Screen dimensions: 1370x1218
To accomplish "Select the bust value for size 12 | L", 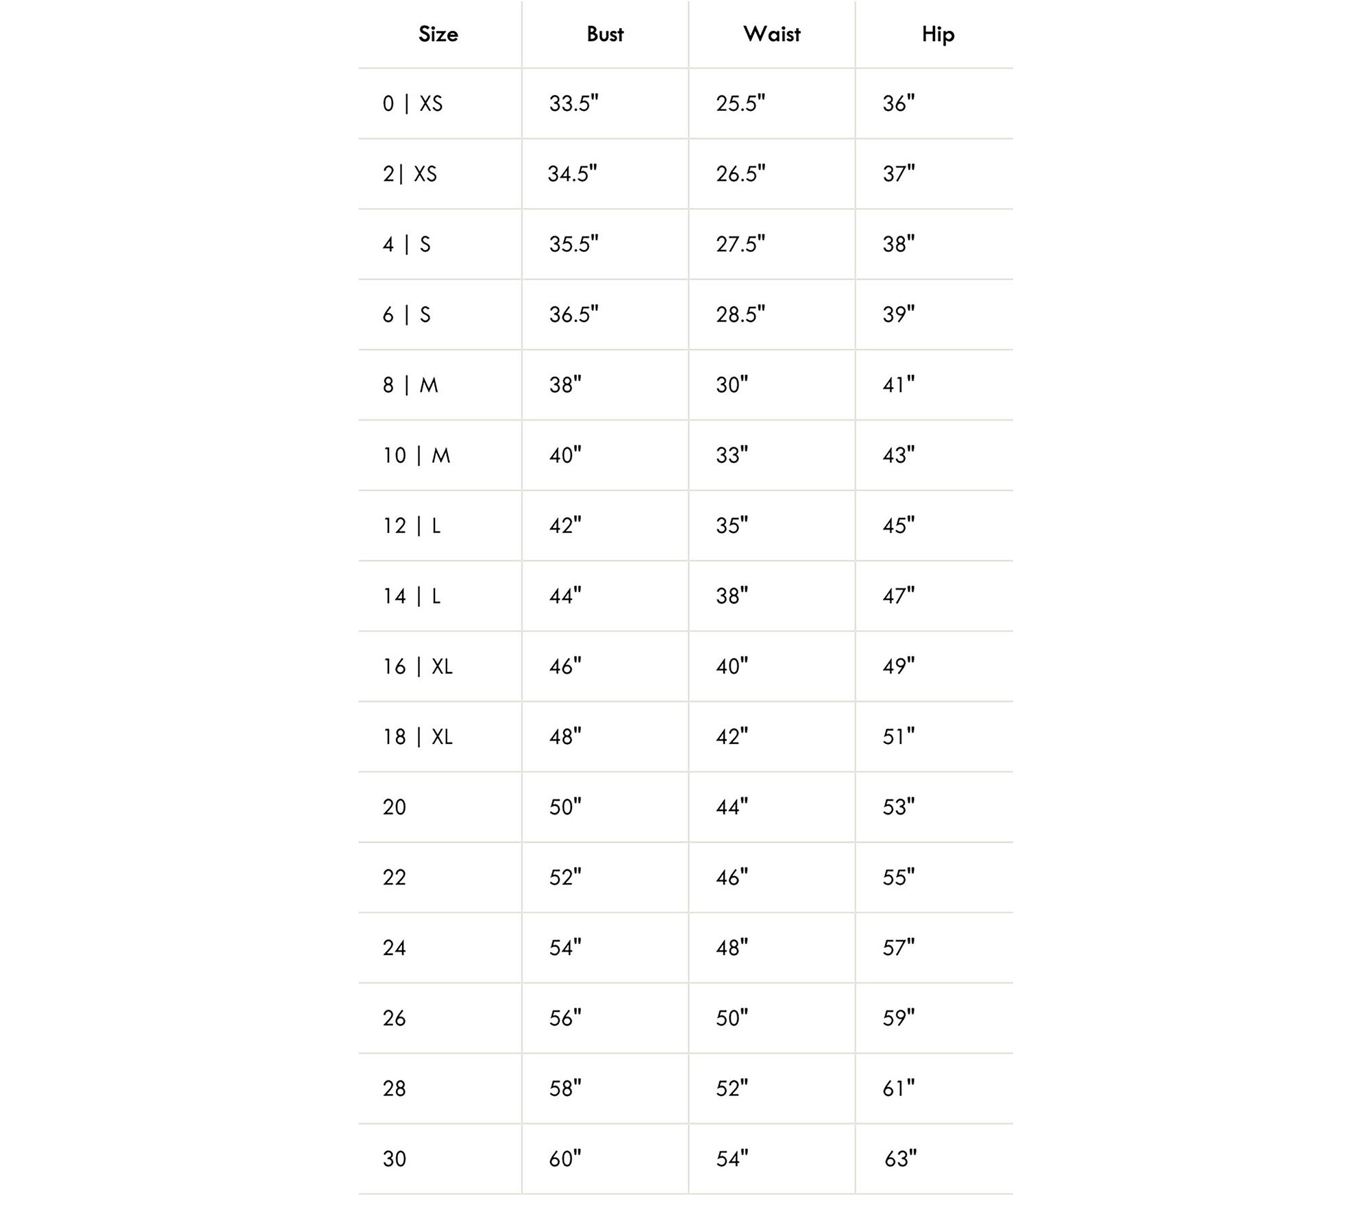I will (x=565, y=526).
